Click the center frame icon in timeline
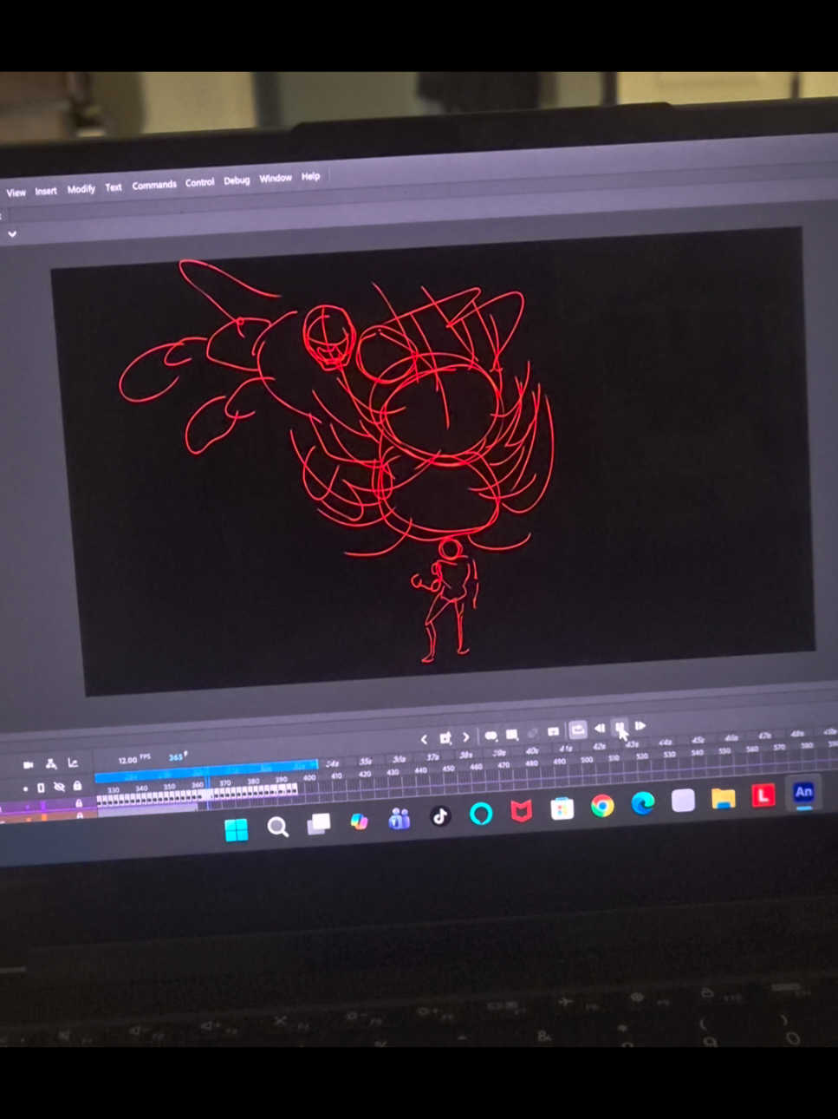 554,732
